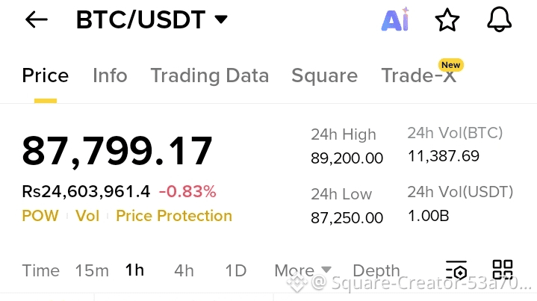Open chart indicator settings icon
This screenshot has height=301, width=537.
point(456,270)
